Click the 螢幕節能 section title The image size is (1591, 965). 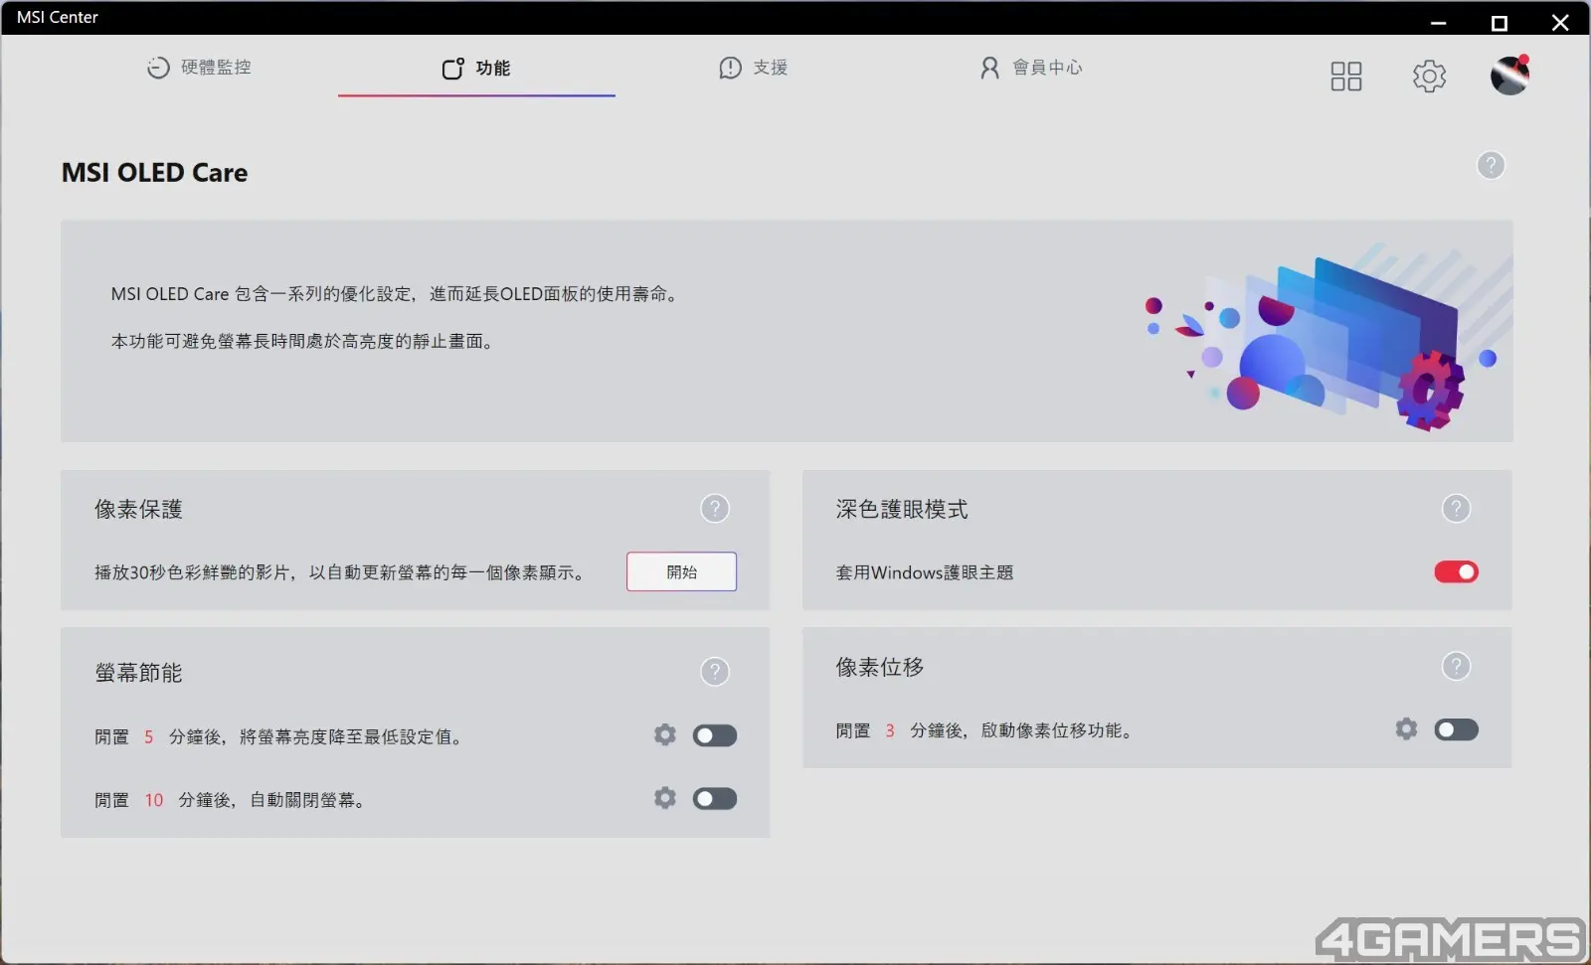(138, 672)
